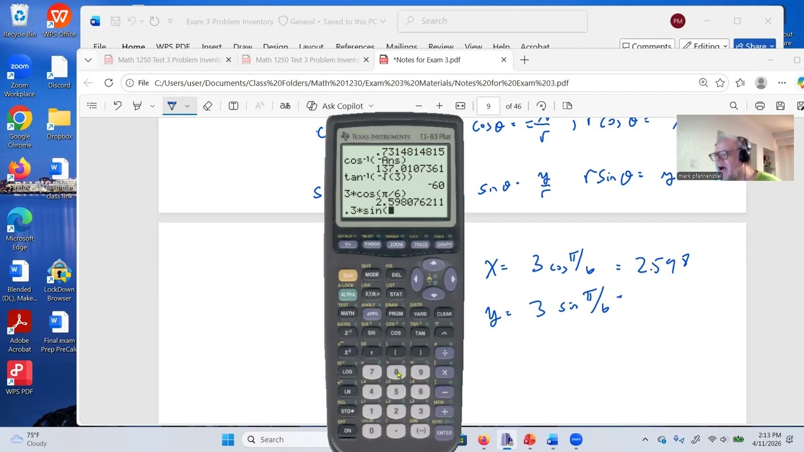Expand the draw pen options dropdown arrow

(187, 106)
